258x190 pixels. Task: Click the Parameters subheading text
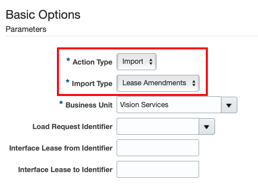[x=26, y=29]
